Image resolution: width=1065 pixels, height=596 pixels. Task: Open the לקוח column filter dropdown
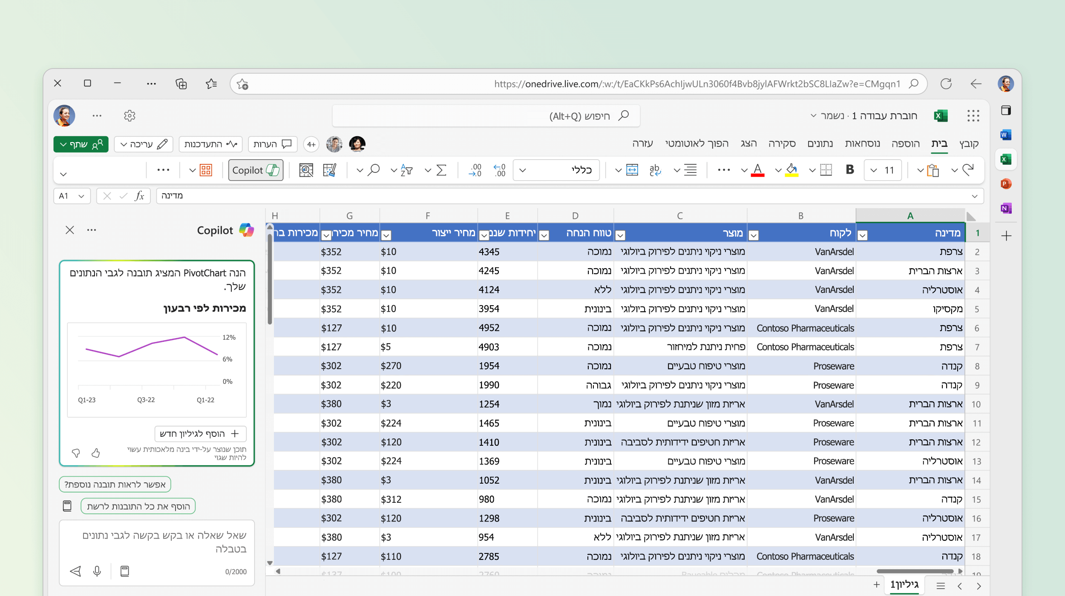753,235
